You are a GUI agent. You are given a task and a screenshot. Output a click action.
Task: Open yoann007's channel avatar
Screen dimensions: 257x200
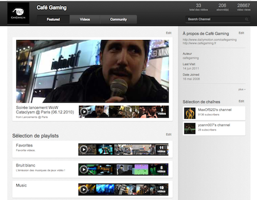(190, 128)
